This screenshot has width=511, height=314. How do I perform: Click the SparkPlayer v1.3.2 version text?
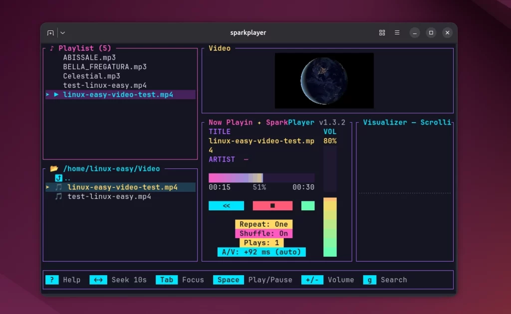point(305,122)
